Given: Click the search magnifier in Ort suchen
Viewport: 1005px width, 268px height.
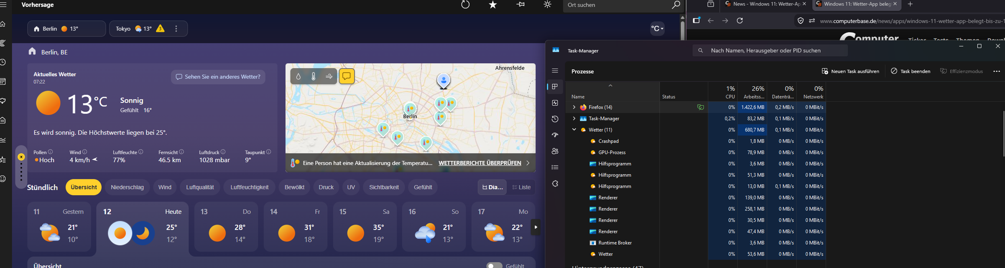Looking at the screenshot, I should (676, 5).
